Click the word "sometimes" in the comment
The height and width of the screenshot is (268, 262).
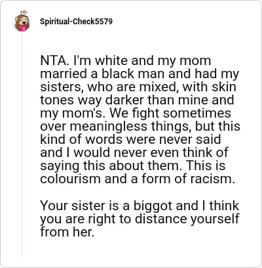coord(196,113)
